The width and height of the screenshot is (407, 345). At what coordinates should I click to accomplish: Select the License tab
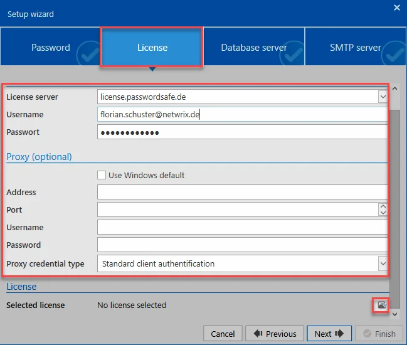(152, 47)
